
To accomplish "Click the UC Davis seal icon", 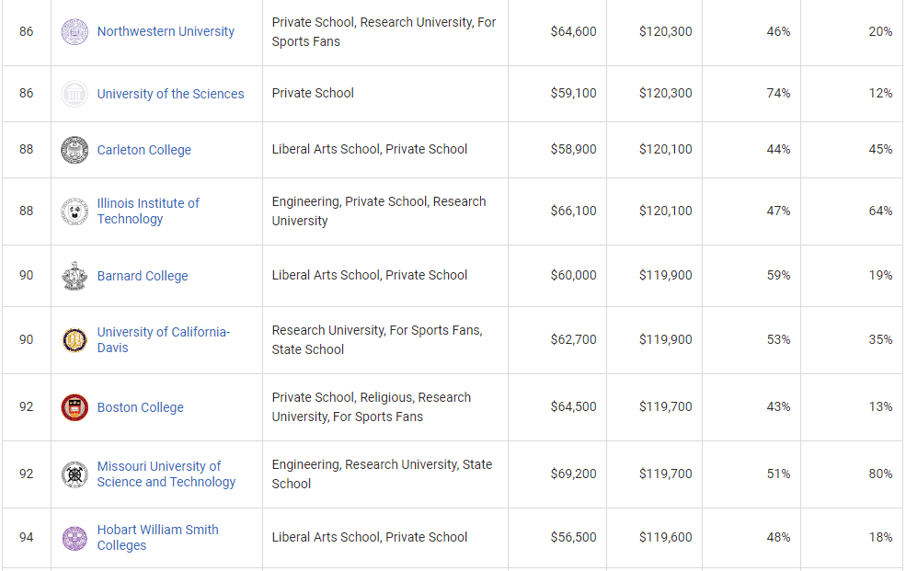I will (x=75, y=340).
